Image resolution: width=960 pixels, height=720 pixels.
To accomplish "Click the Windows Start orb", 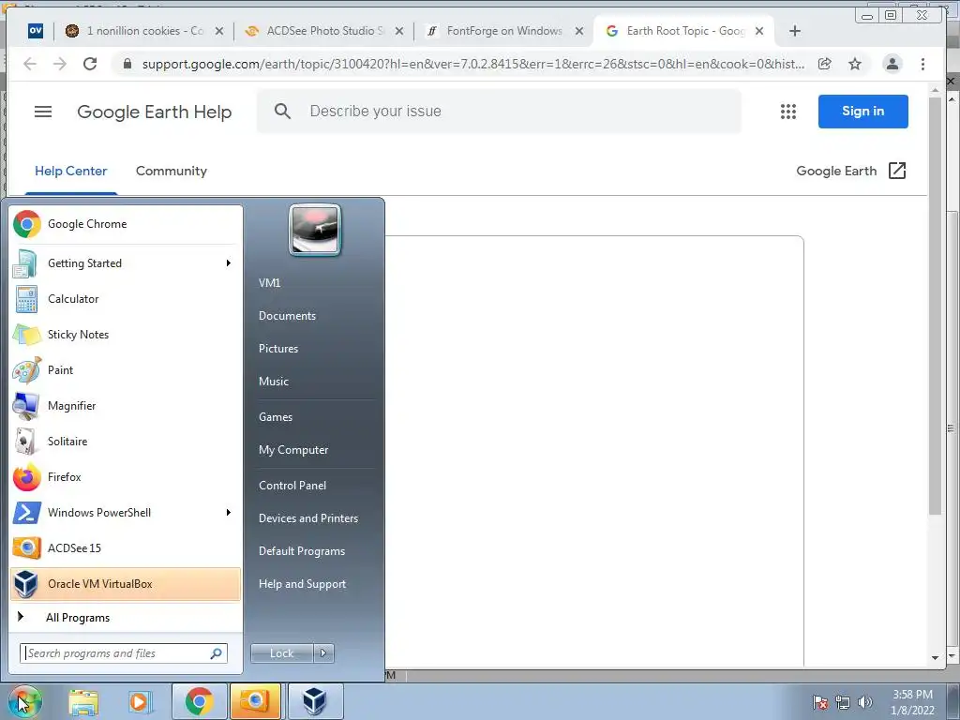I will [x=24, y=701].
